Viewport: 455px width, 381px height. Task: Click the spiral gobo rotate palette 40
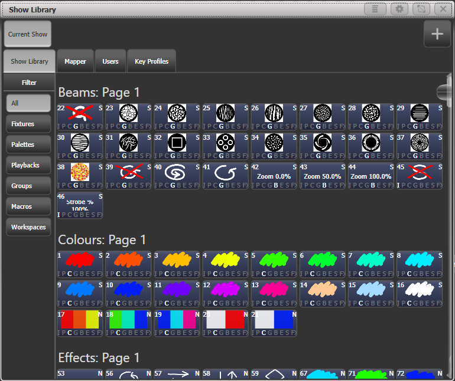point(177,175)
